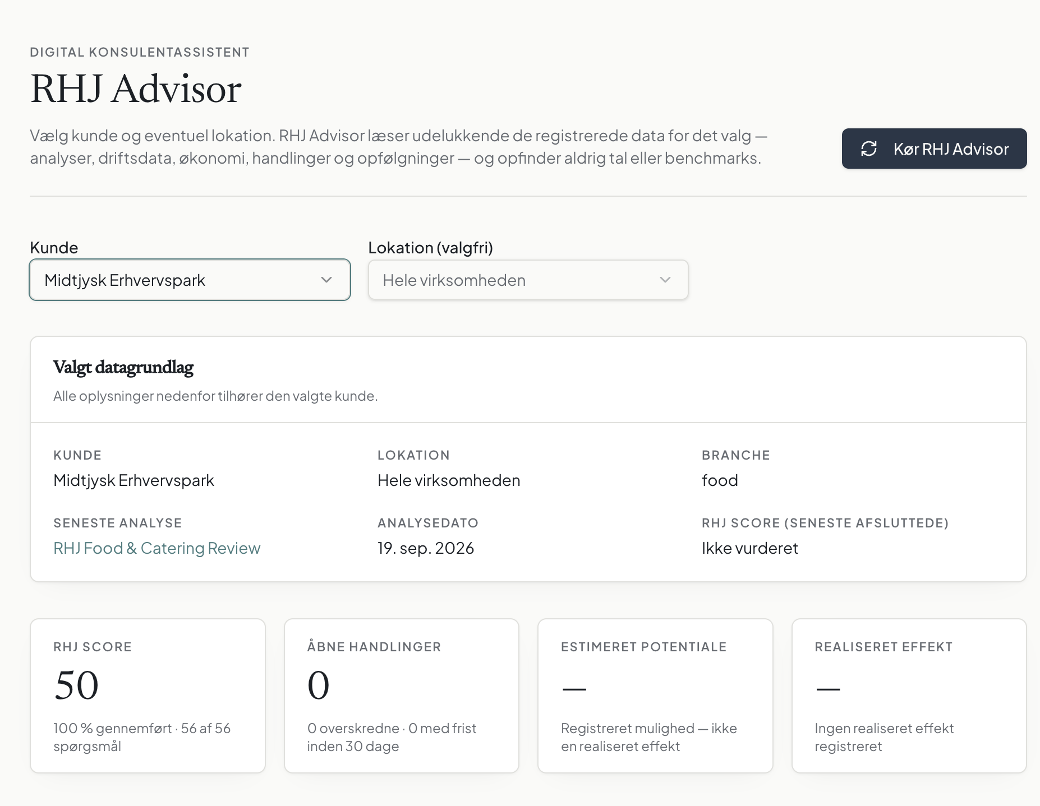
Task: Click the Åbne handlinger value 0
Action: pos(319,685)
